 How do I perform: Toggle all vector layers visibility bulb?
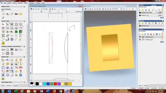coord(162,10)
